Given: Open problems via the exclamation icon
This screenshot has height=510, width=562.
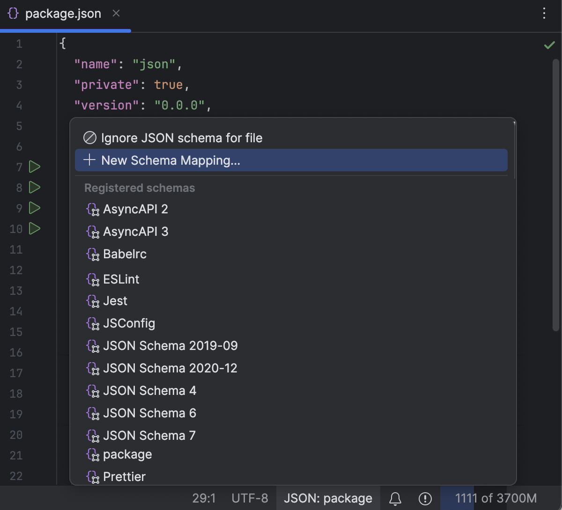Looking at the screenshot, I should click(425, 498).
